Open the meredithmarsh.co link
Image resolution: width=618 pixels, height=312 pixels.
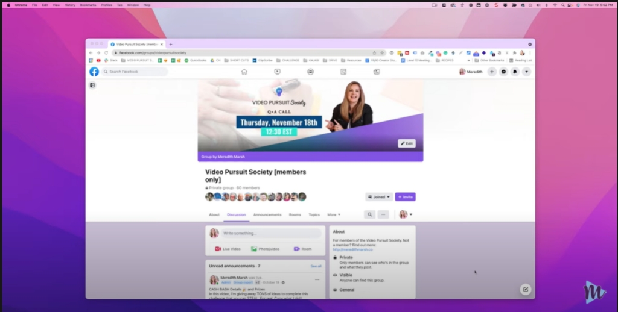(x=352, y=249)
